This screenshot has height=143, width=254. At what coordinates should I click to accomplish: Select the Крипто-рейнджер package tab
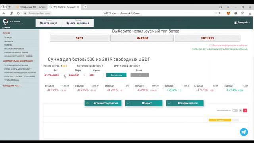78,23
